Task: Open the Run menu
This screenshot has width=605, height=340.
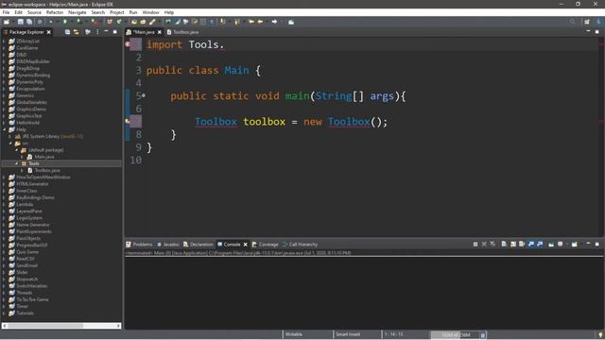Action: tap(133, 12)
